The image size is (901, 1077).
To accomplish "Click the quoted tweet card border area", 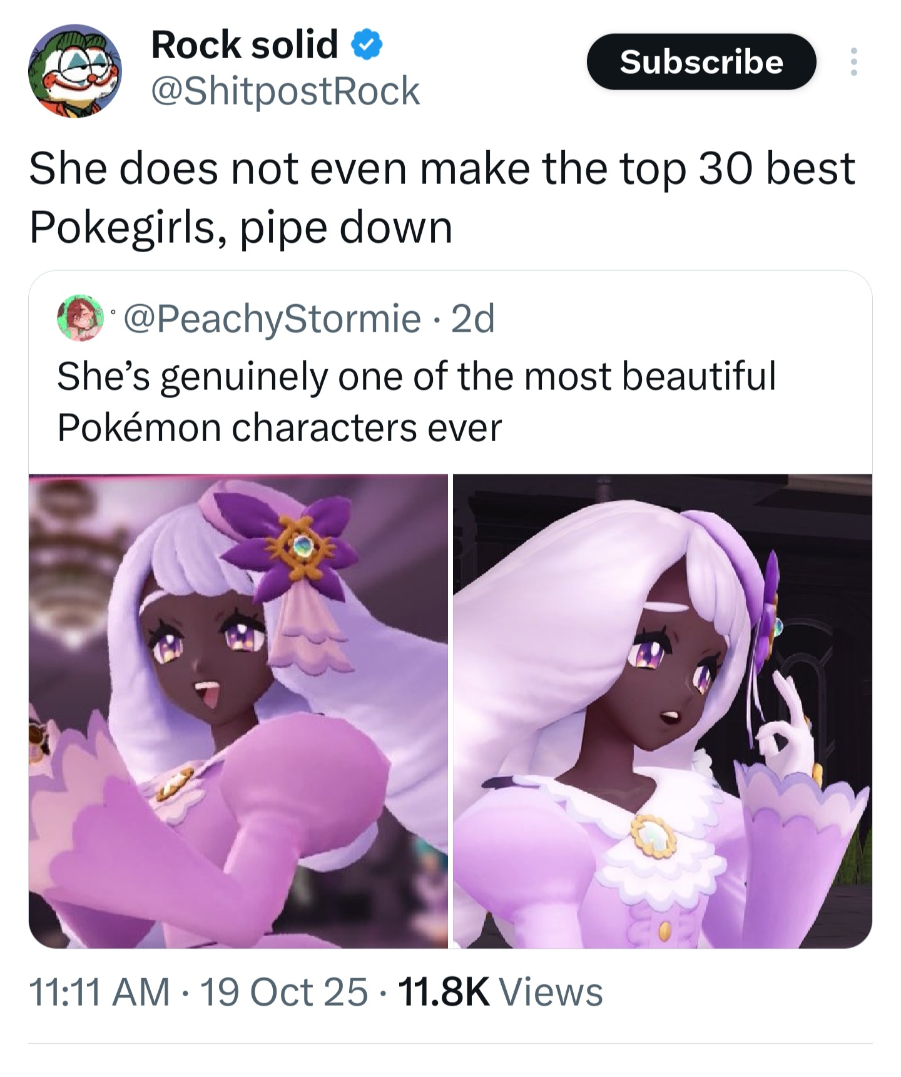I will 450,610.
